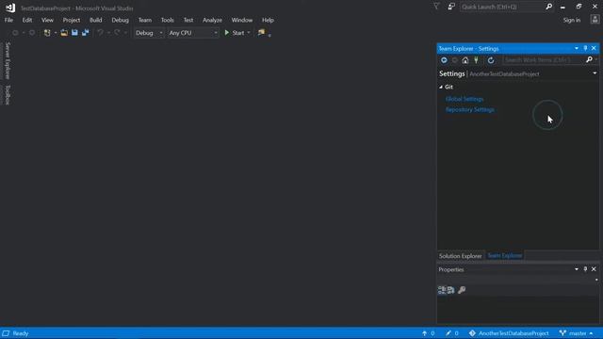The image size is (603, 339).
Task: Close the Properties panel
Action: point(594,269)
